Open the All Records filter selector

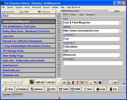pos(47,12)
